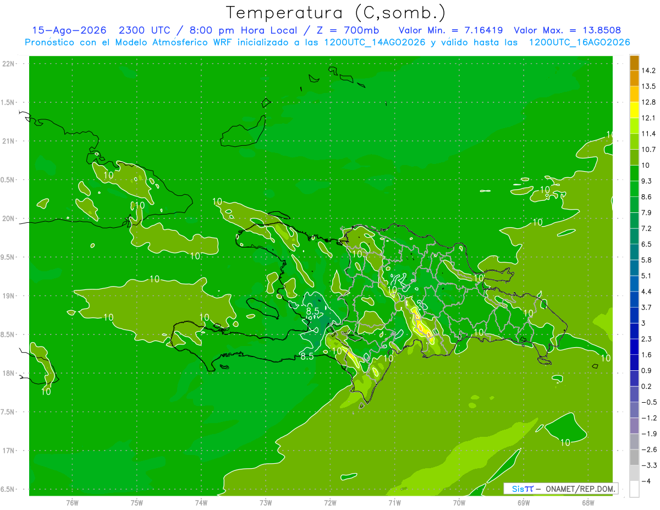This screenshot has height=510, width=660.
Task: Click the colorbar label '-4'
Action: click(646, 481)
